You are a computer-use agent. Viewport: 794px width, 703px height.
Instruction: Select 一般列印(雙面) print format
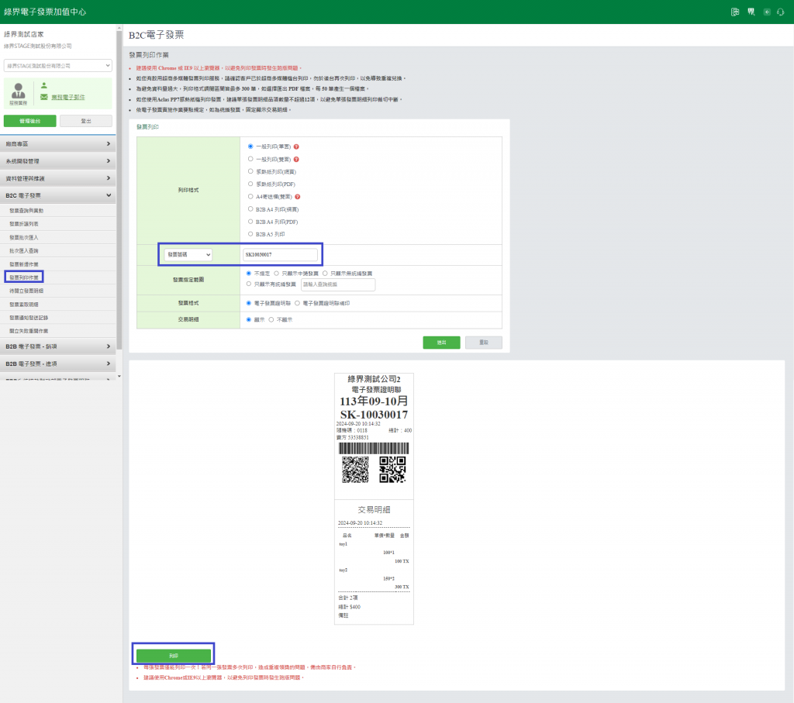pos(250,159)
